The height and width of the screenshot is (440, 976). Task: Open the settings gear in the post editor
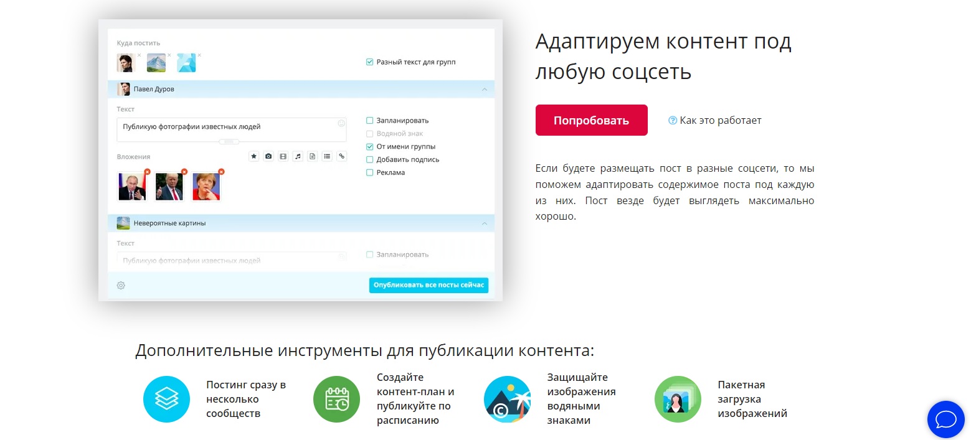click(121, 285)
